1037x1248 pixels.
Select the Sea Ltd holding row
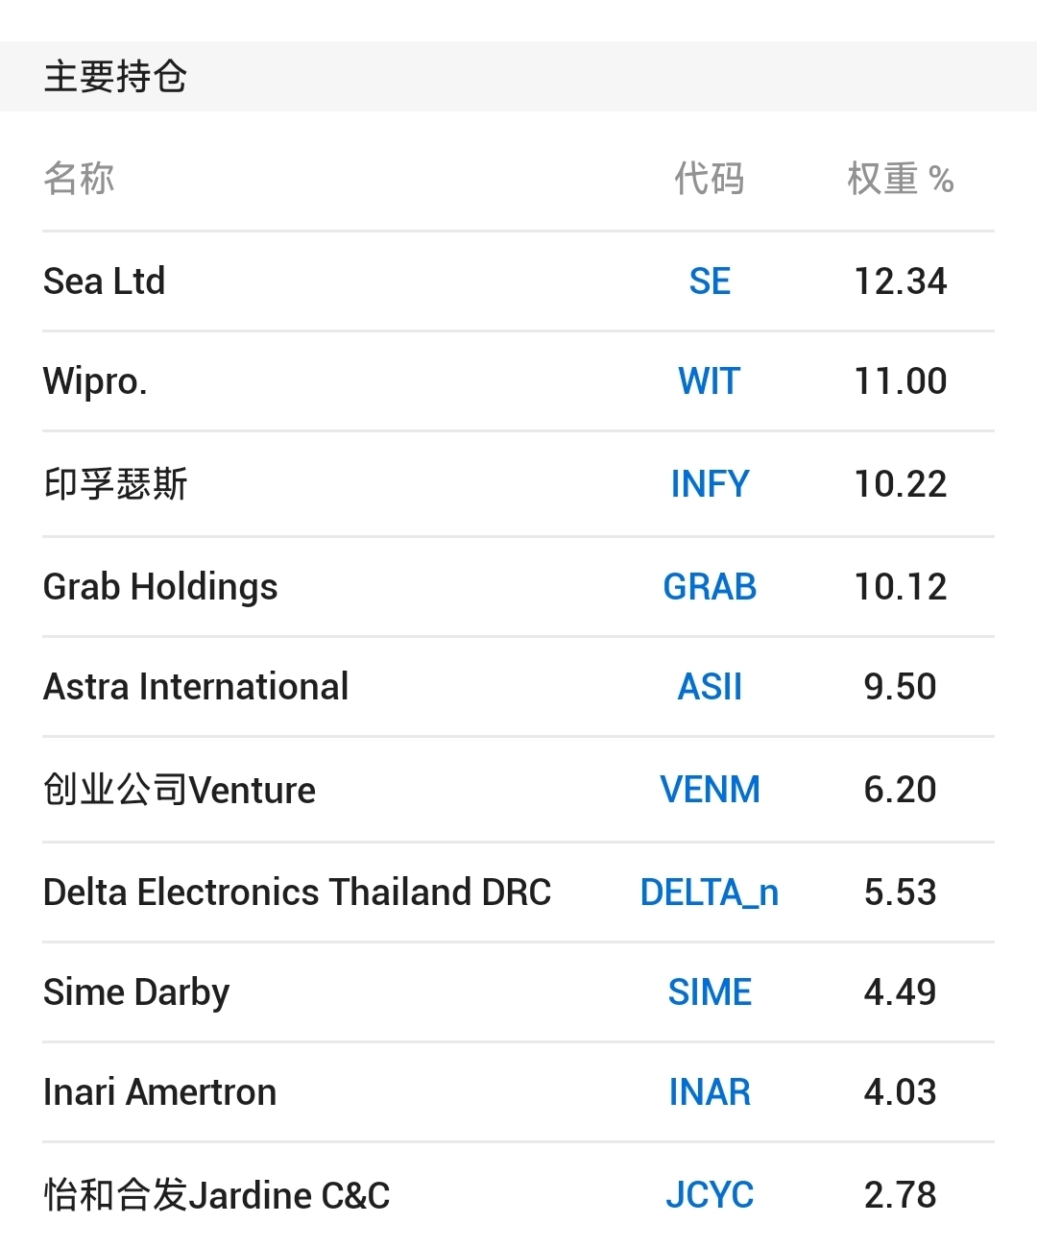click(x=105, y=281)
